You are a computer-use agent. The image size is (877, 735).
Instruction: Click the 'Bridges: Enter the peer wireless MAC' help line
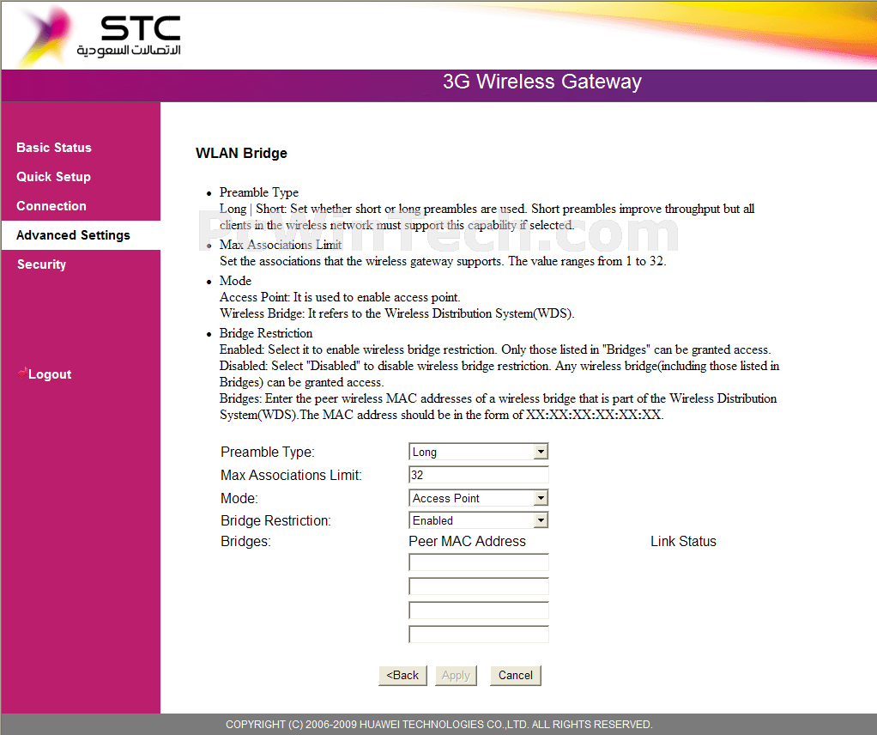(x=498, y=406)
